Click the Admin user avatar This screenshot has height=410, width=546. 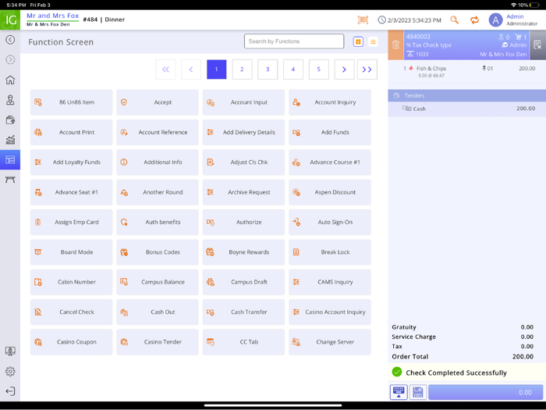pyautogui.click(x=495, y=20)
